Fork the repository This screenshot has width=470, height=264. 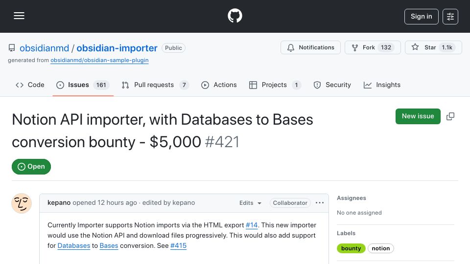coord(373,47)
